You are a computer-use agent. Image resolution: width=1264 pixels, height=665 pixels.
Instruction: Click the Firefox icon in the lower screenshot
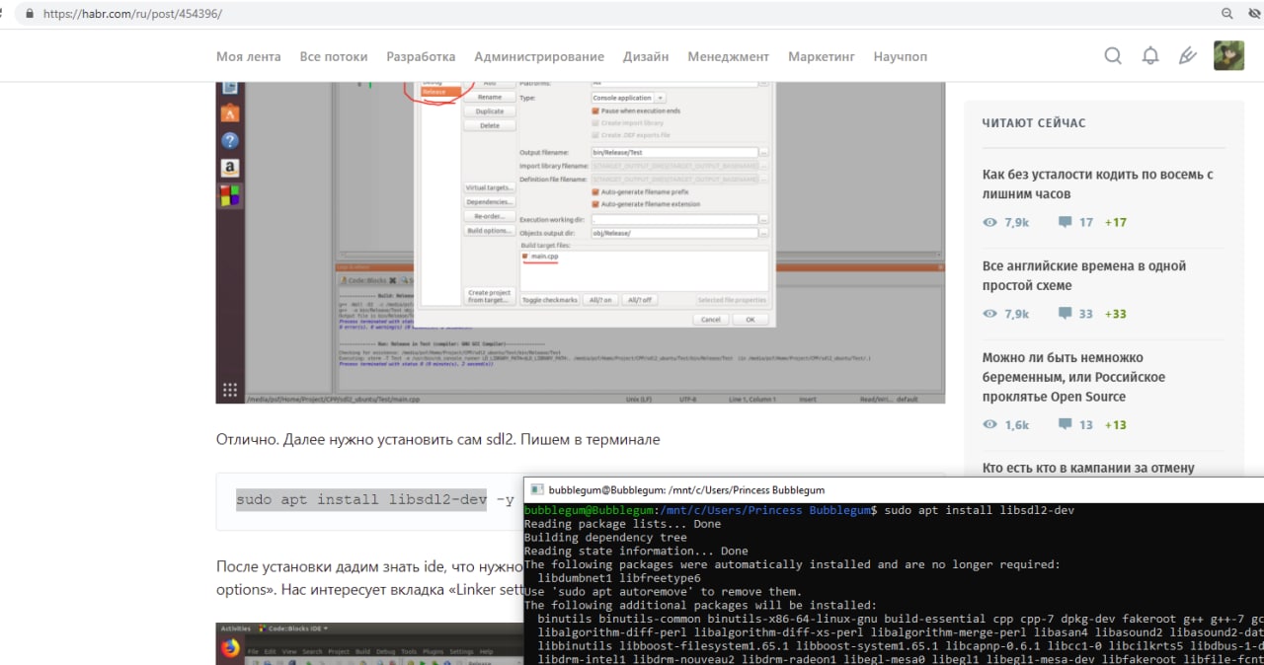230,648
